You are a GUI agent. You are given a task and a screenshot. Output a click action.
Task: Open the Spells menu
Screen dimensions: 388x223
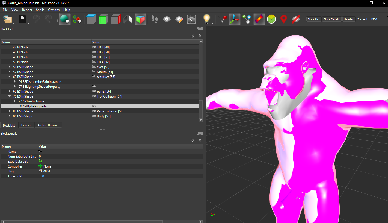coord(40,10)
